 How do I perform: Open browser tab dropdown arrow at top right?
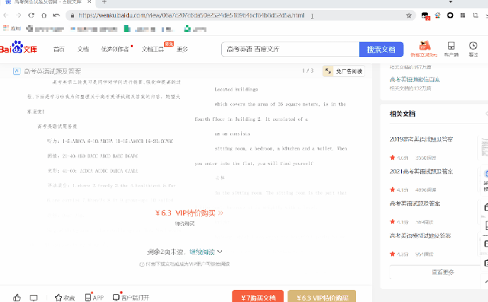tap(451, 2)
